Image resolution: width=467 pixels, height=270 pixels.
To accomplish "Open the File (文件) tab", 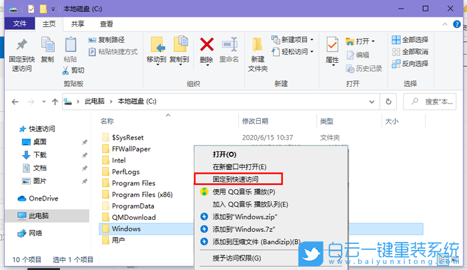I will pos(19,24).
